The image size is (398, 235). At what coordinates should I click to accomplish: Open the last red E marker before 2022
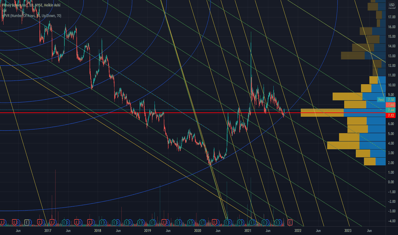pyautogui.click(x=290, y=223)
